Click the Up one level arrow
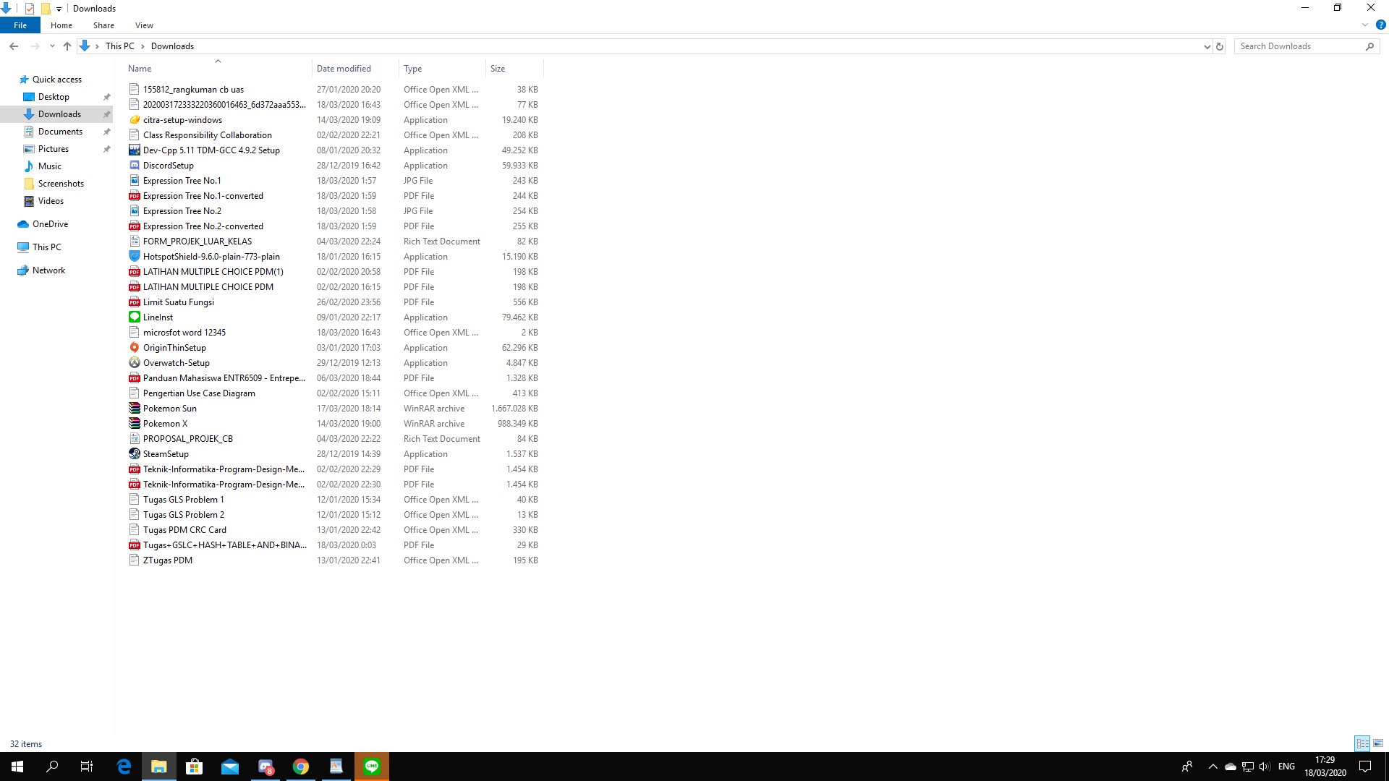 (x=67, y=46)
